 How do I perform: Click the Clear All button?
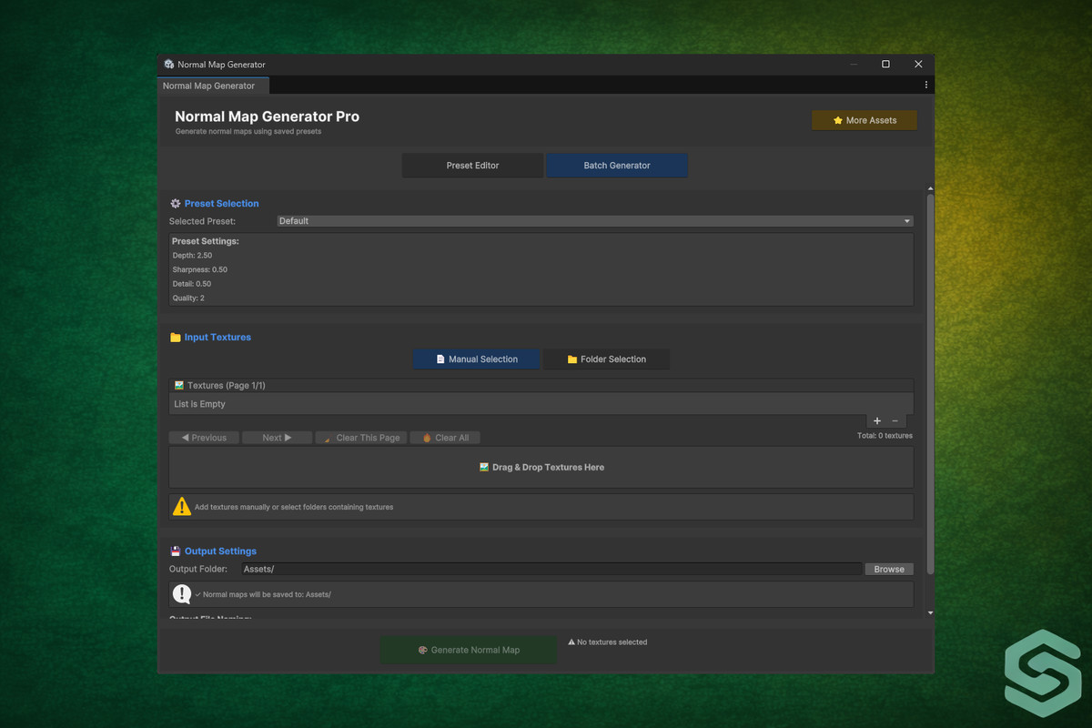[x=445, y=438]
